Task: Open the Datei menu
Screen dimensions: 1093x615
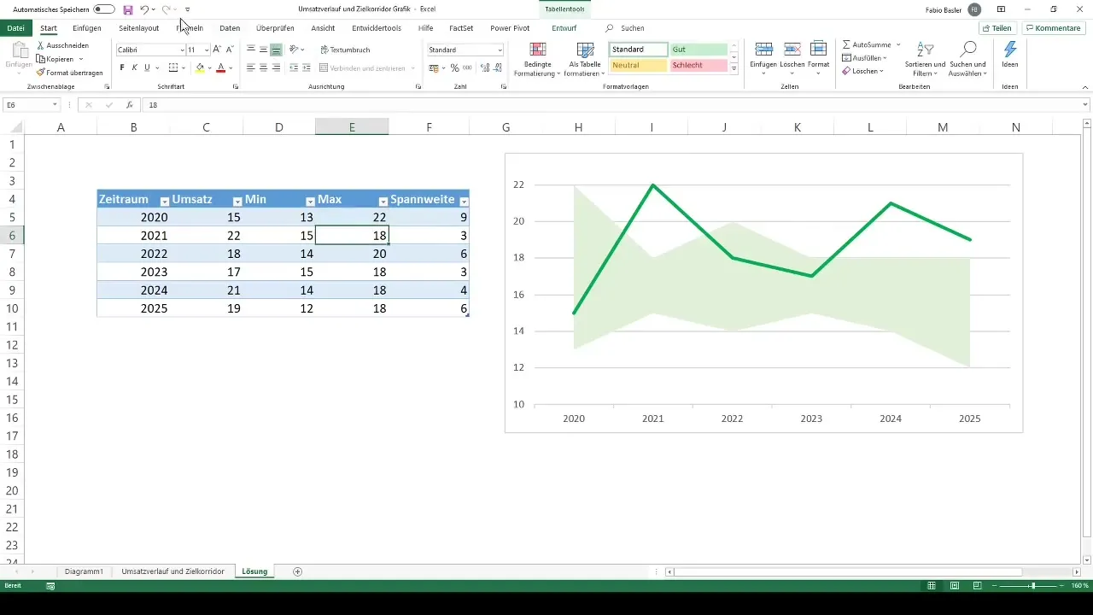Action: 15,28
